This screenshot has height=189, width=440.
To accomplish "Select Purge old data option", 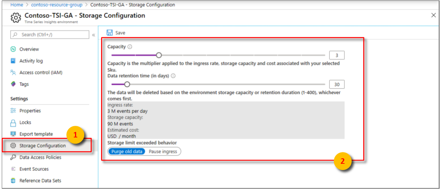I will pos(127,151).
